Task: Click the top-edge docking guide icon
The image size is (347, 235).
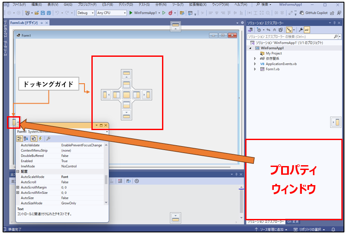Action: point(175,26)
